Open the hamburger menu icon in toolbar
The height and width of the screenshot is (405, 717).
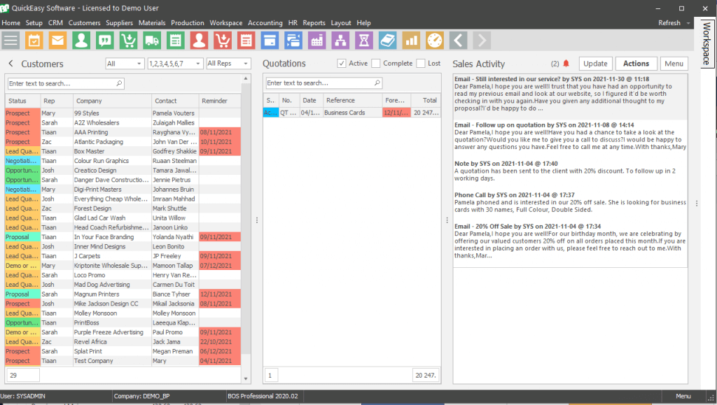11,41
